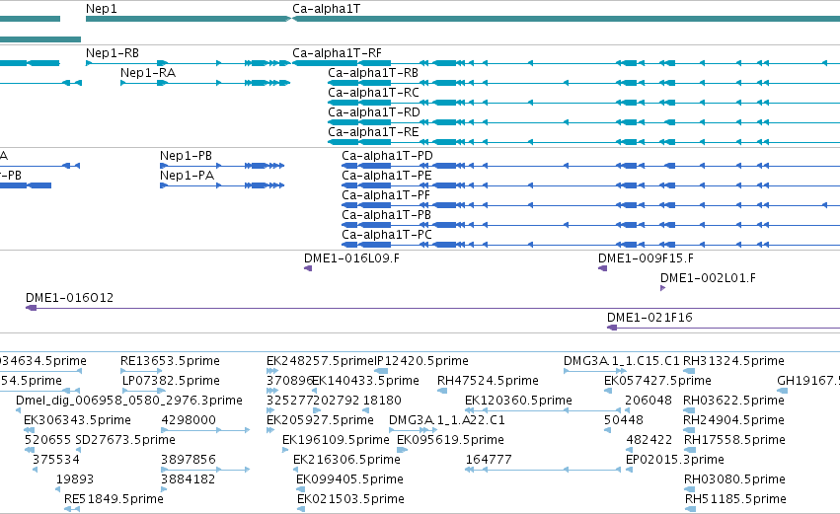Viewport: 840px width, 514px height.
Task: Open the DME1-021F16 label
Action: (x=649, y=318)
